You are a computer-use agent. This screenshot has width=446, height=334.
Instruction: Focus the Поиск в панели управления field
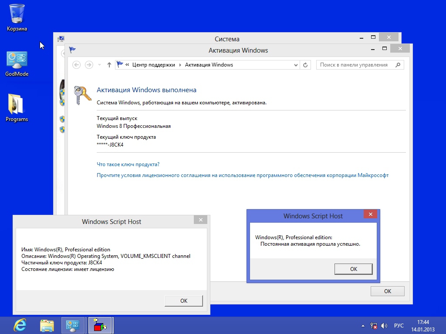pos(360,65)
